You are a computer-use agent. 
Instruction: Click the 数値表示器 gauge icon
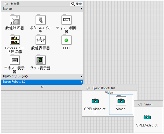click(40, 40)
